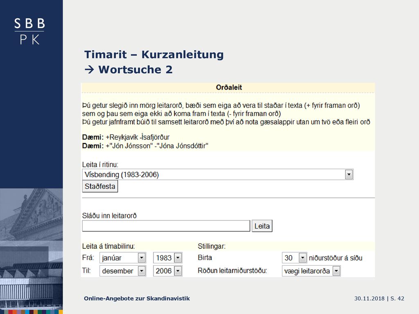Click the Stillingar label
Image resolution: width=419 pixels, height=314 pixels.
[x=212, y=246]
